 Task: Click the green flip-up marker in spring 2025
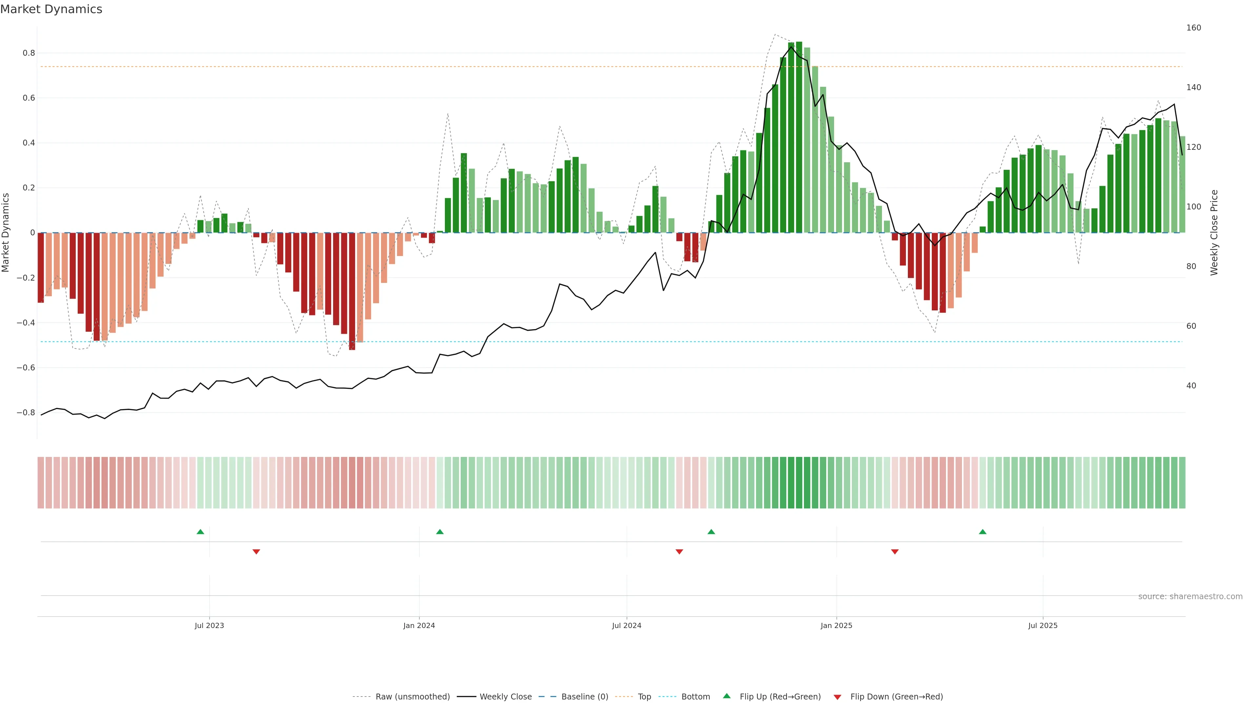(x=982, y=532)
